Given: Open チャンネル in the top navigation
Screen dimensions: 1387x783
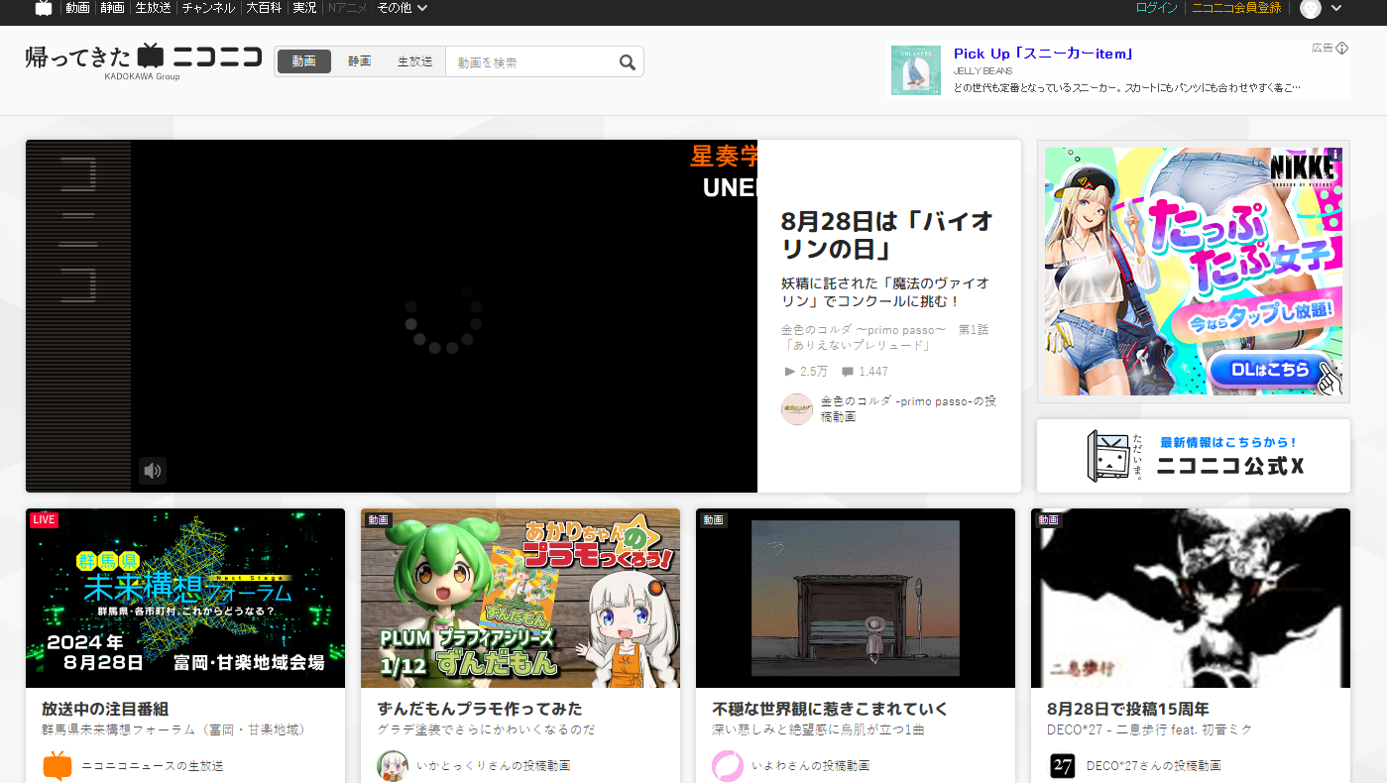Looking at the screenshot, I should pos(208,8).
